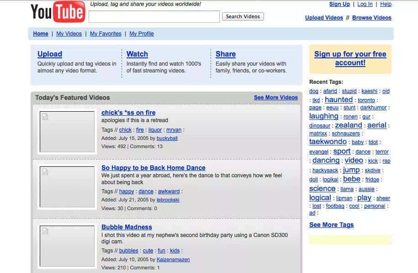Open Browse Videos in header
The height and width of the screenshot is (273, 418).
(x=371, y=18)
